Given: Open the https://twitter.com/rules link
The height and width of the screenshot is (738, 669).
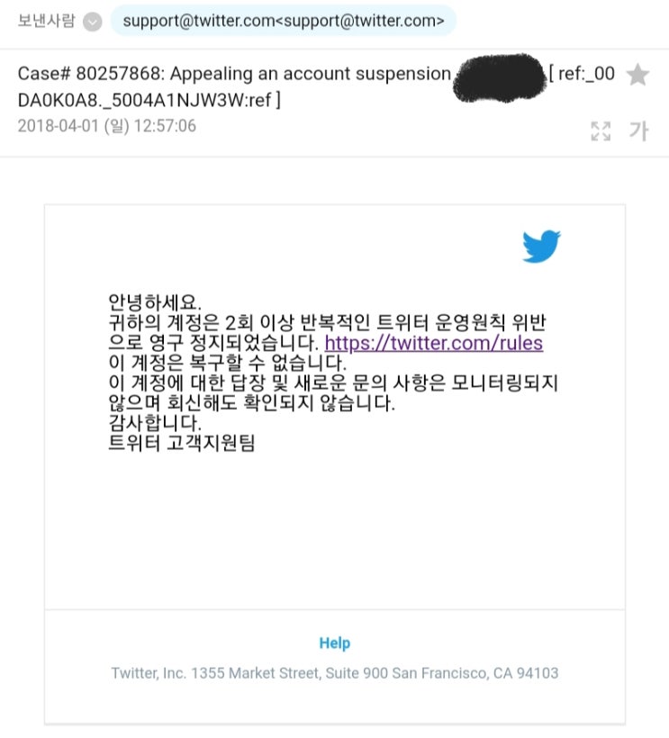Looking at the screenshot, I should (434, 343).
